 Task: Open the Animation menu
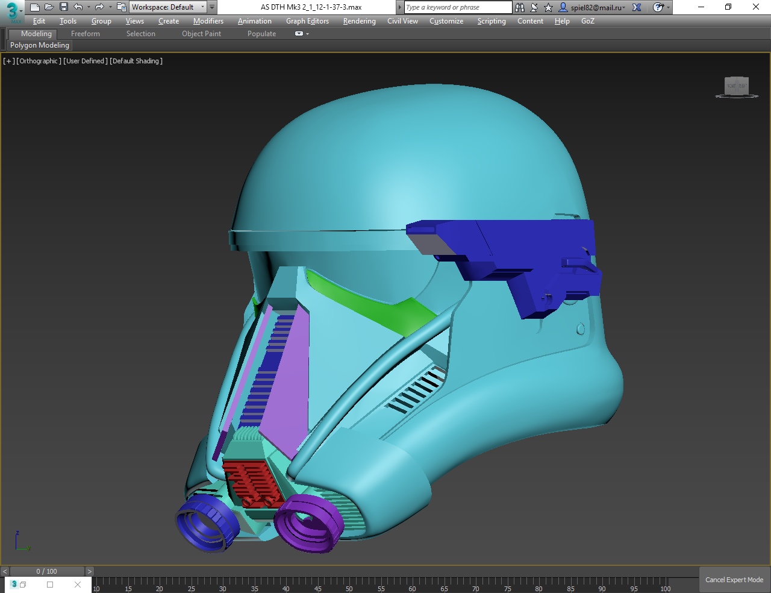(x=255, y=21)
